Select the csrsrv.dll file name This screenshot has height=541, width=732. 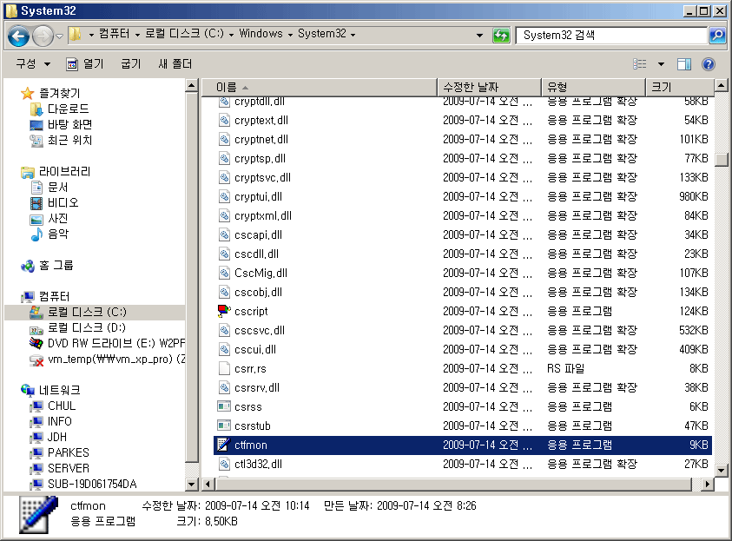click(257, 387)
